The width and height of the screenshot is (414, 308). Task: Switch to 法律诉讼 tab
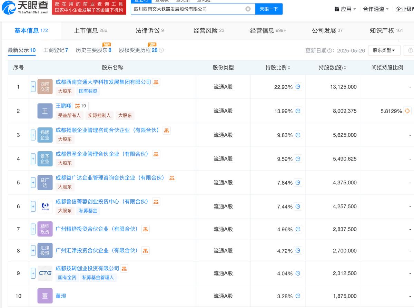click(x=150, y=30)
